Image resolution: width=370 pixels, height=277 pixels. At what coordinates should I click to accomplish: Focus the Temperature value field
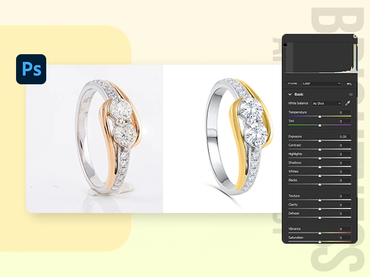[344, 113]
